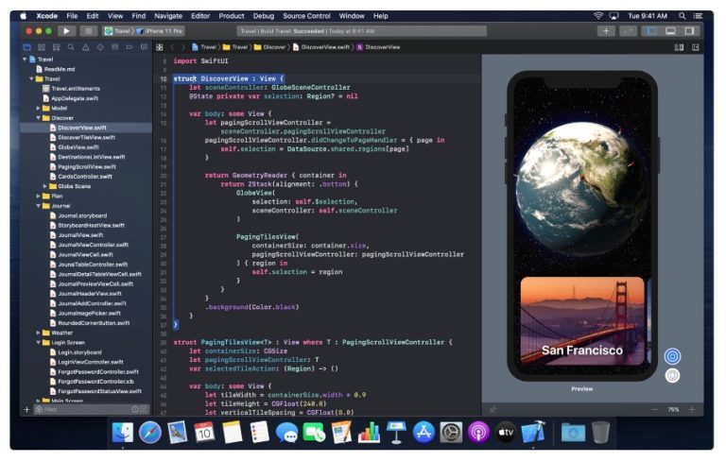Toggle the Inspectors panel visibility
The height and width of the screenshot is (462, 726).
tap(689, 31)
